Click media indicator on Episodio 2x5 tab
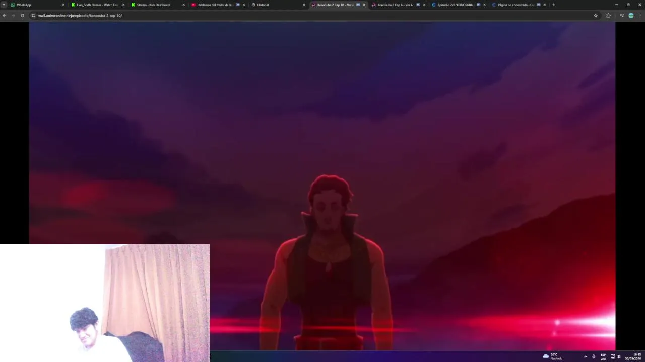The image size is (645, 362). (x=478, y=5)
